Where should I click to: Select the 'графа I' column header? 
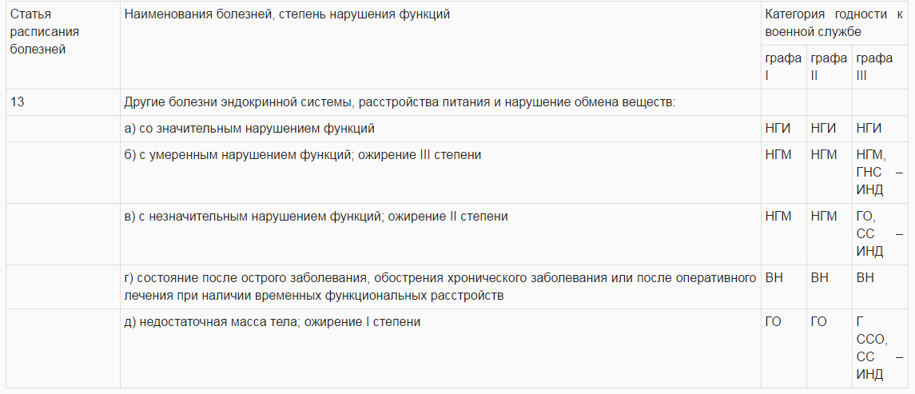click(784, 66)
